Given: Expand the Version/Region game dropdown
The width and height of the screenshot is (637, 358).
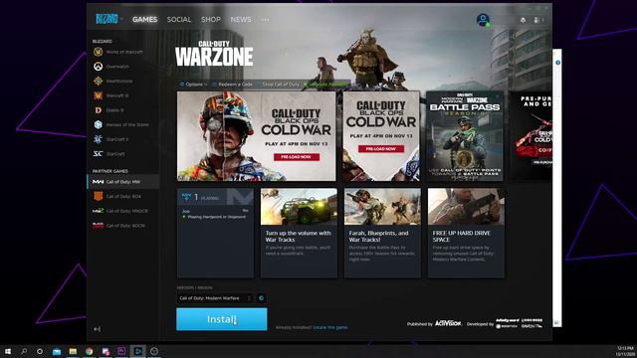Looking at the screenshot, I should [215, 298].
